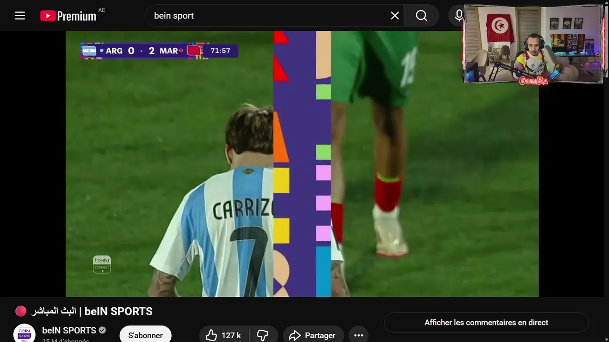Image resolution: width=609 pixels, height=342 pixels.
Task: Click the verified badge beside beIN SPORTS
Action: pyautogui.click(x=102, y=330)
